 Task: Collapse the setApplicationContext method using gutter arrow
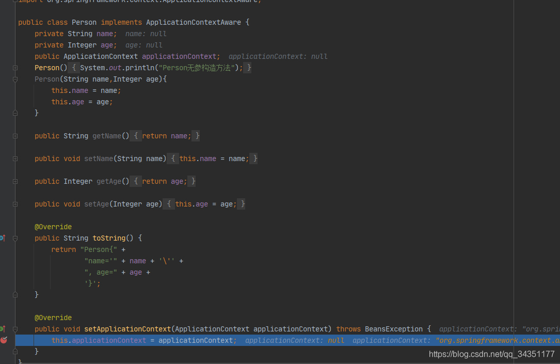pos(15,329)
